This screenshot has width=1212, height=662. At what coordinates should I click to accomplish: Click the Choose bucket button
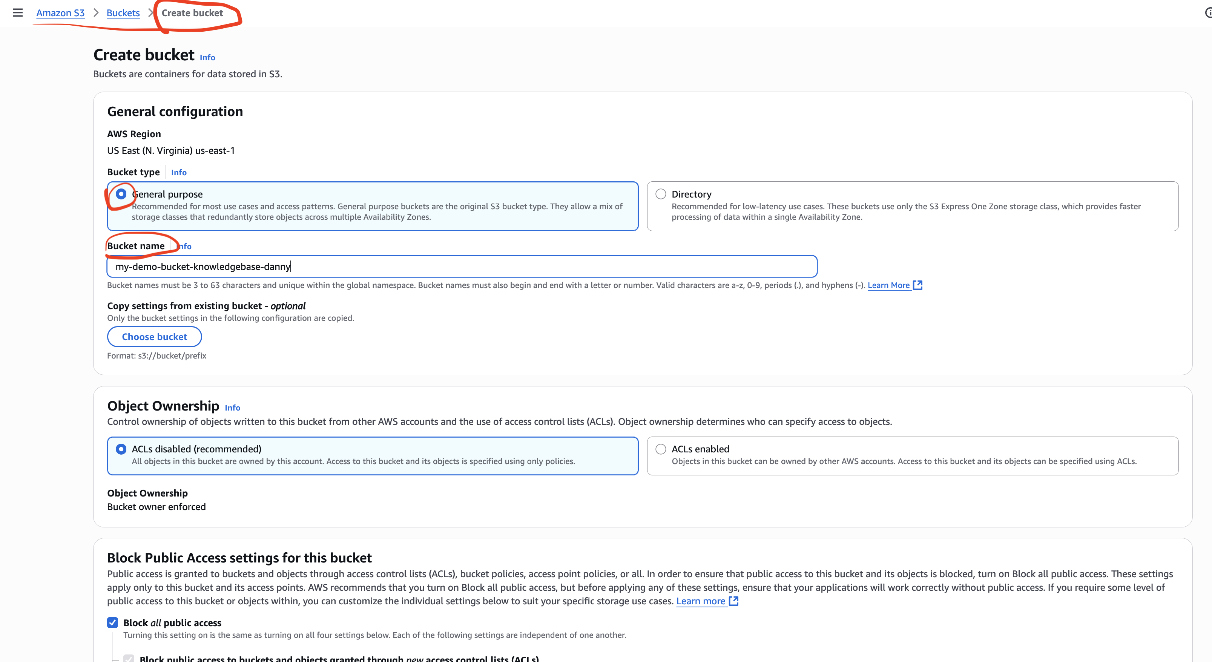pyautogui.click(x=154, y=337)
